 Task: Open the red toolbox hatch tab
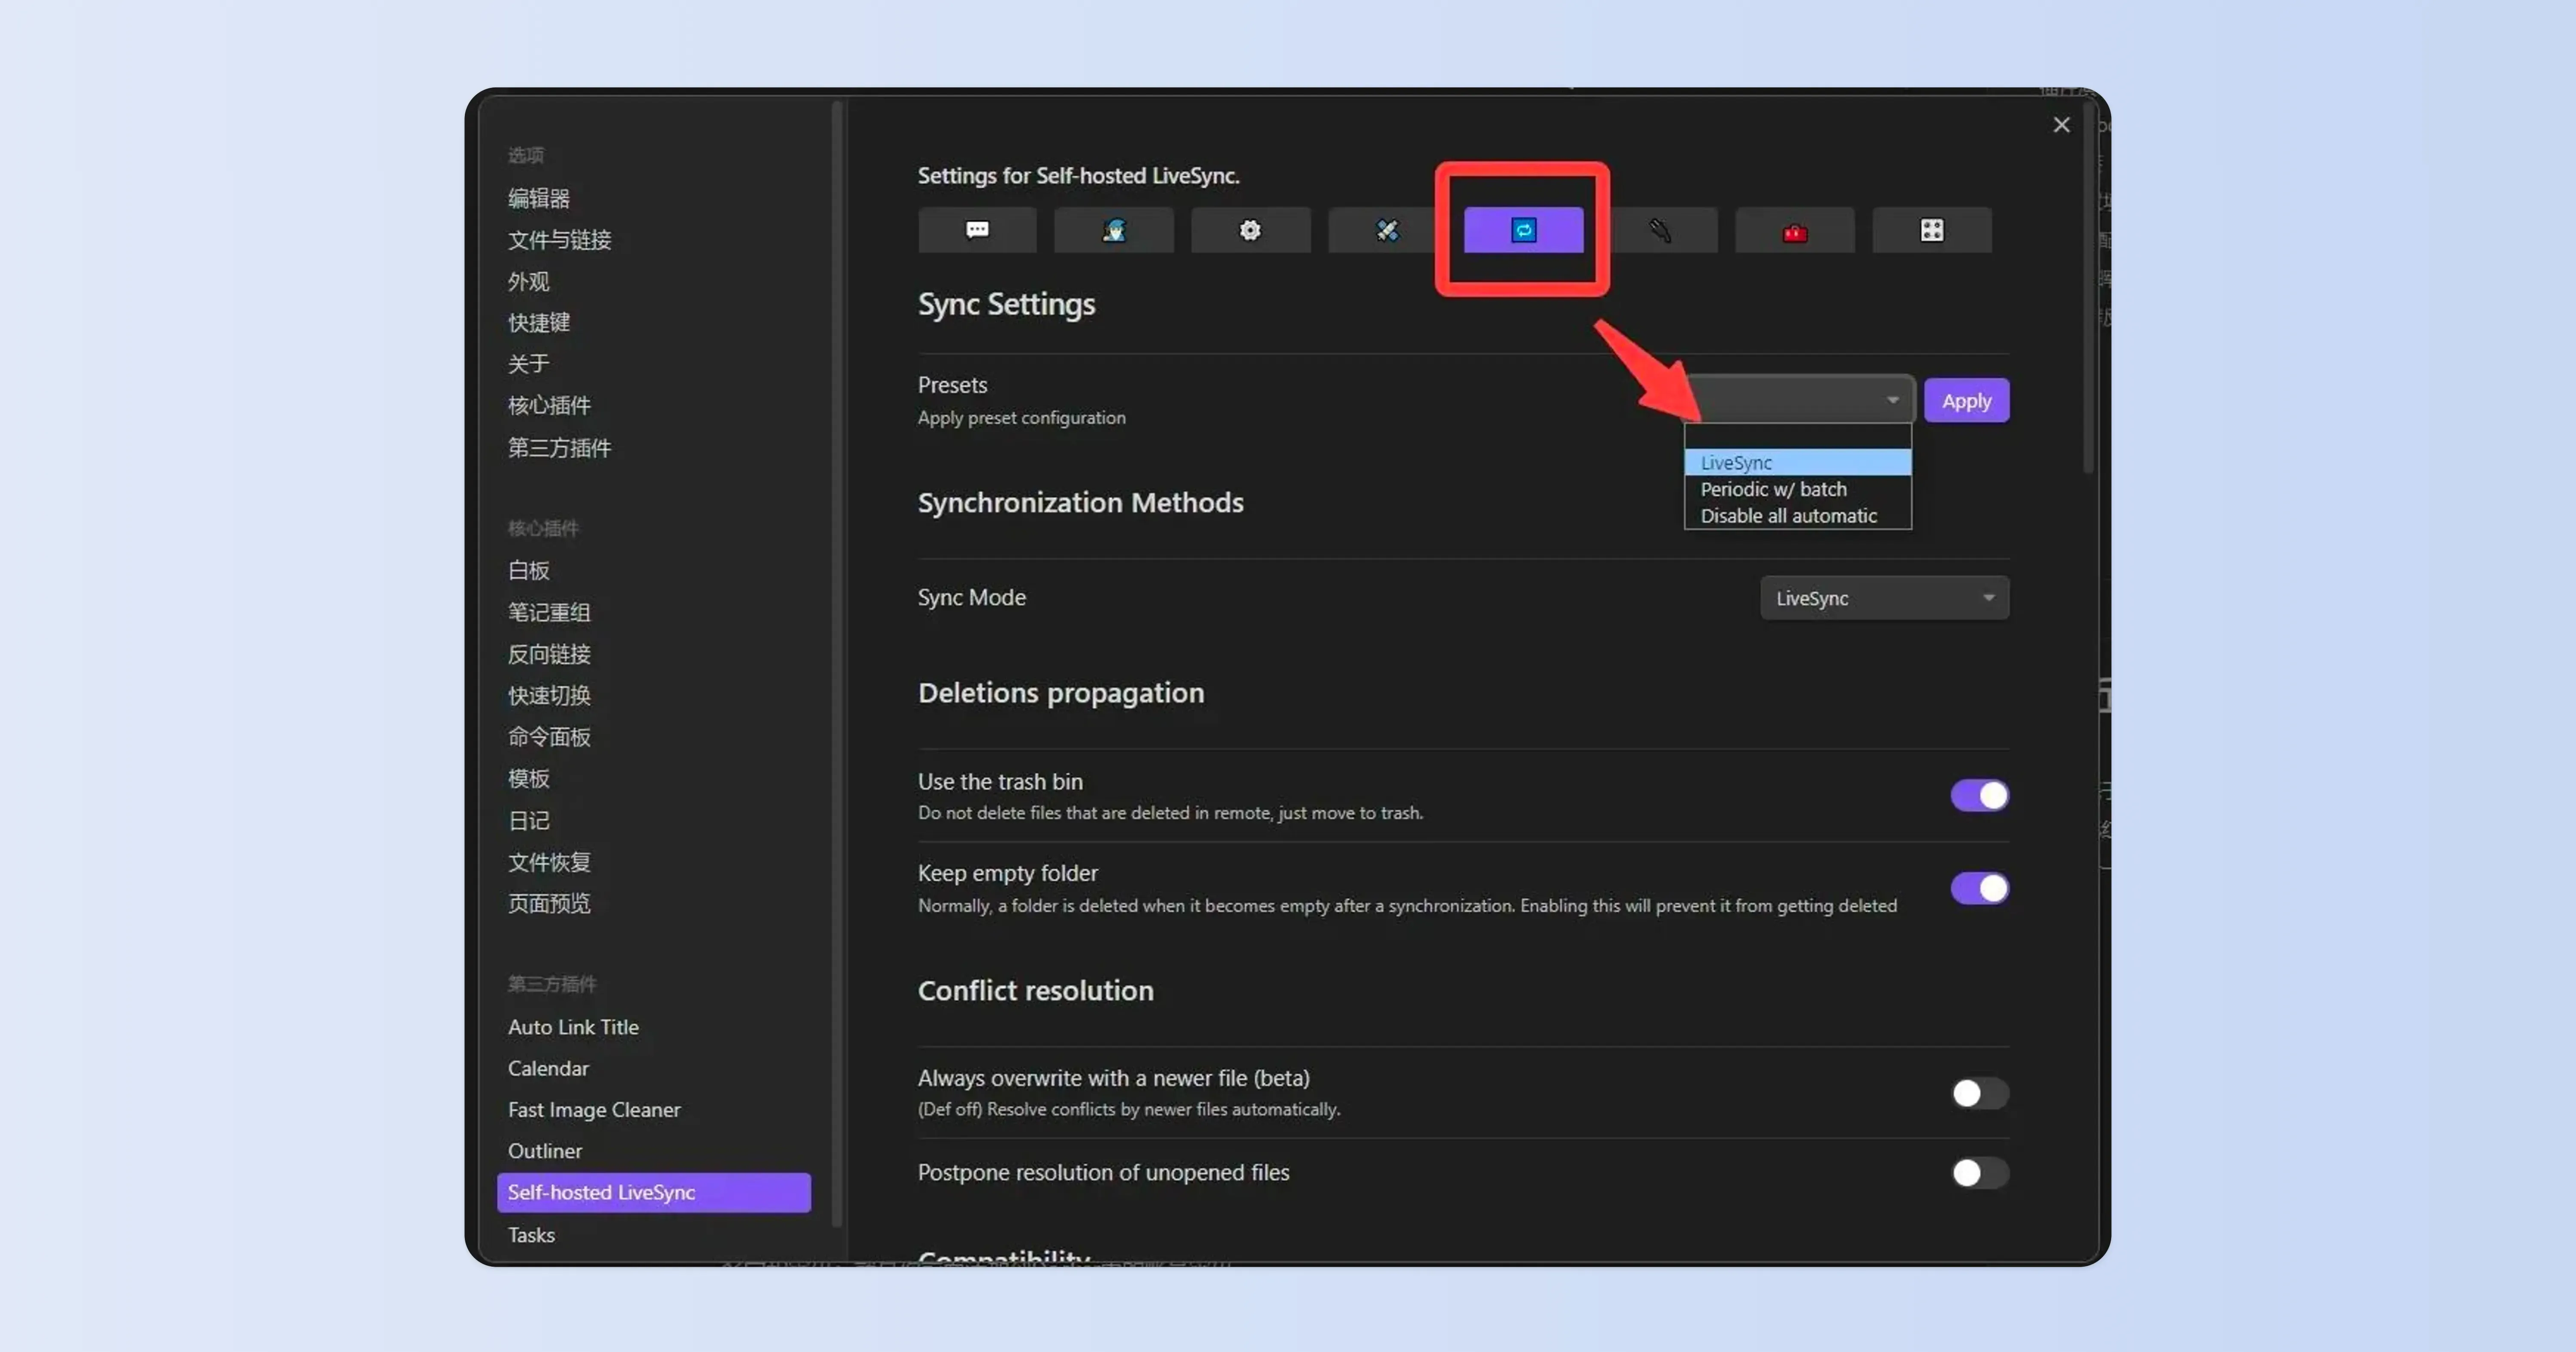(x=1795, y=230)
